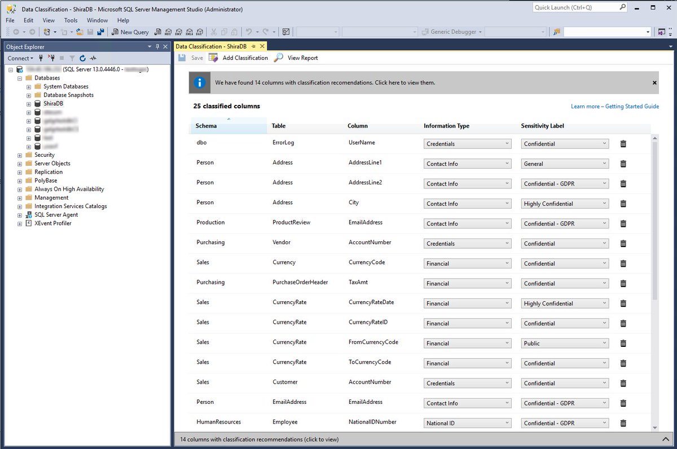The height and width of the screenshot is (449, 677).
Task: Click the recommendations banner message text
Action: [325, 82]
